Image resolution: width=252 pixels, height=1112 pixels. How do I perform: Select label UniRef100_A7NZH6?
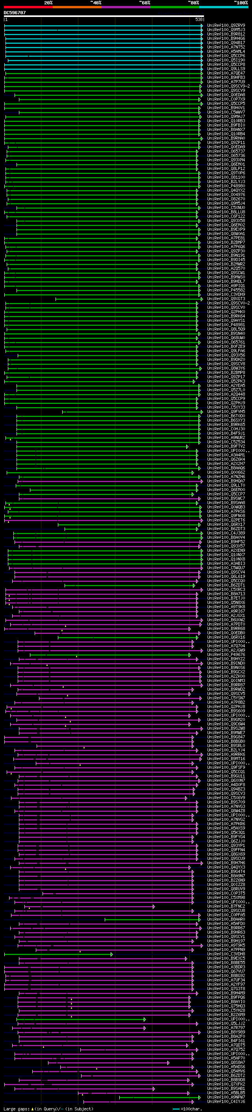[226, 477]
